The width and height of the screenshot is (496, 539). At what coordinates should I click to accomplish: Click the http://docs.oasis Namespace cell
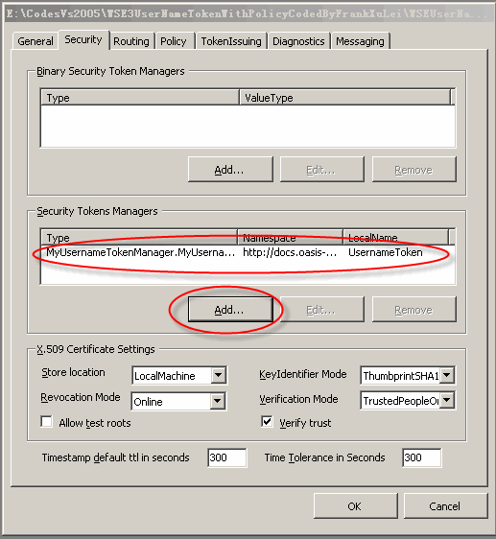point(290,252)
